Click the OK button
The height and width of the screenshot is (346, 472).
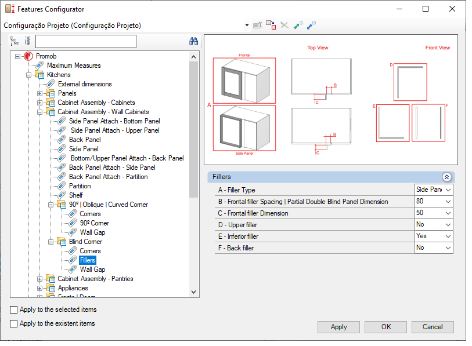(385, 327)
